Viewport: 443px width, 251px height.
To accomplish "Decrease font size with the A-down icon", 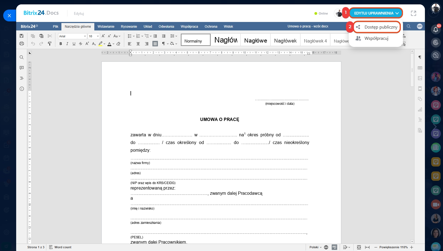I will pos(109,36).
